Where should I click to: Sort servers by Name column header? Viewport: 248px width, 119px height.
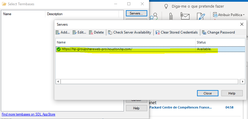(125, 42)
